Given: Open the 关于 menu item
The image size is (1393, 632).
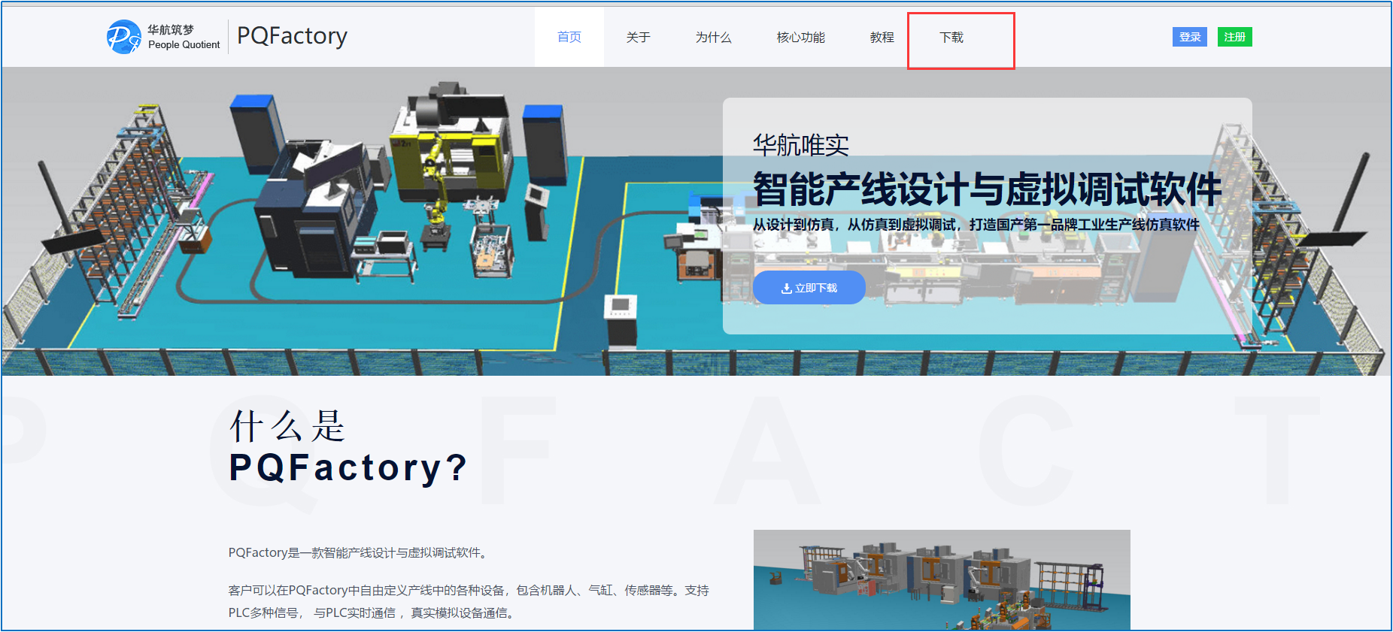Looking at the screenshot, I should 638,37.
